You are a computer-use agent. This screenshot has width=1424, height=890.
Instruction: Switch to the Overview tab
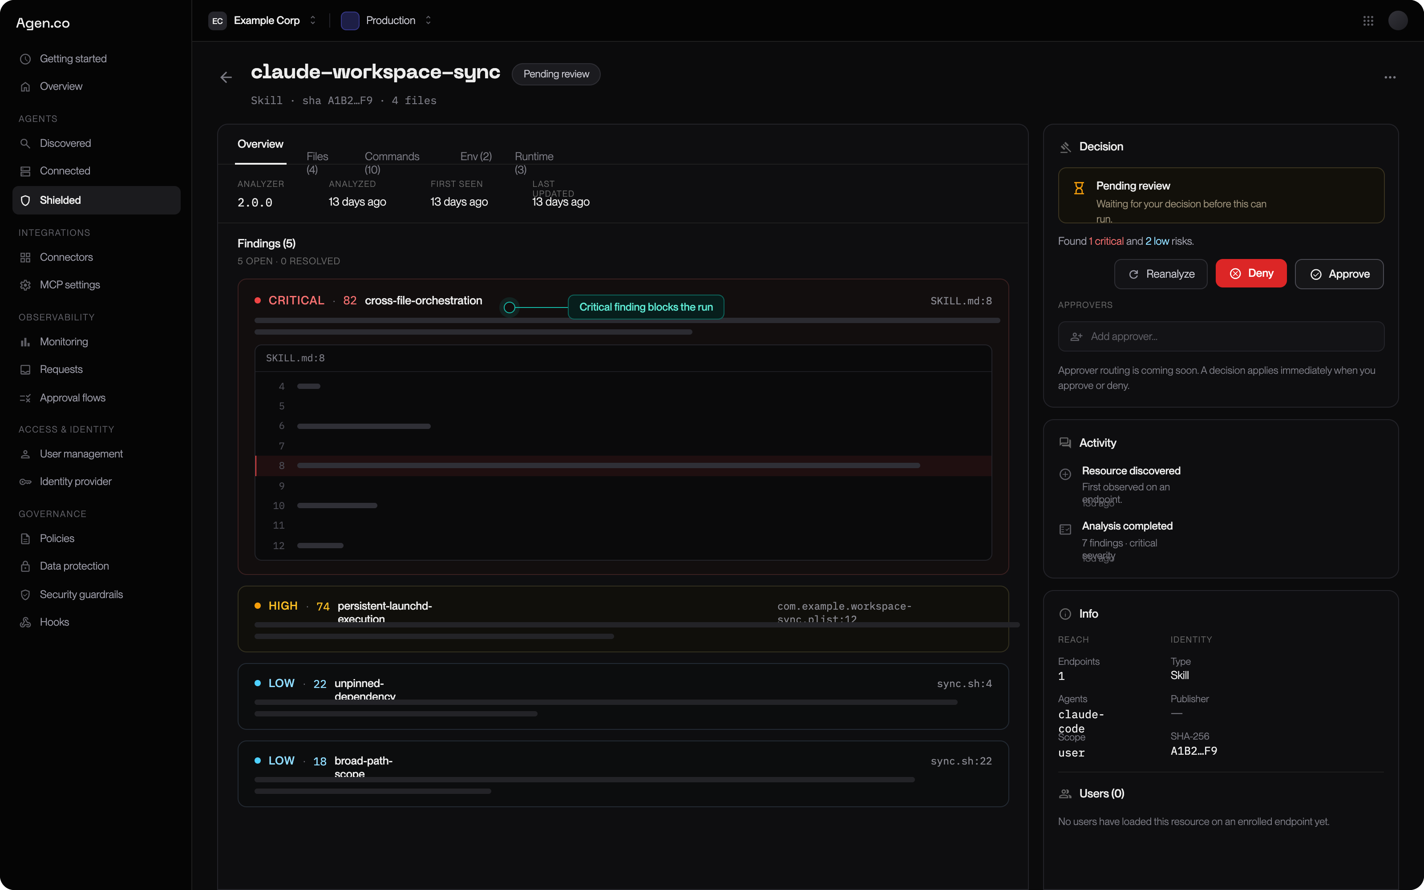pos(260,144)
